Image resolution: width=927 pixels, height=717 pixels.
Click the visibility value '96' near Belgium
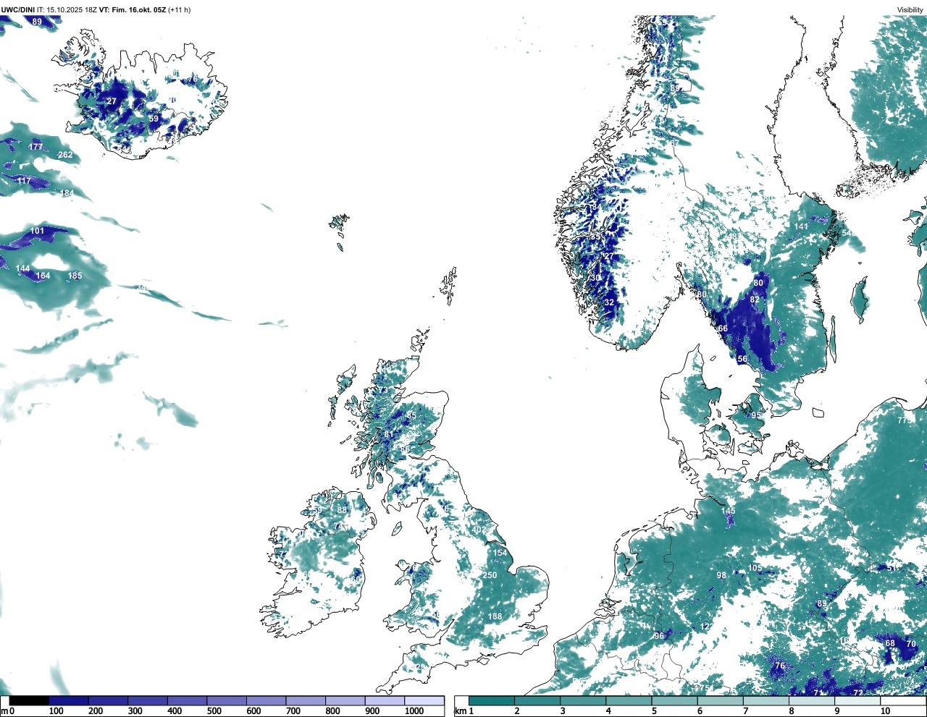[x=659, y=636]
